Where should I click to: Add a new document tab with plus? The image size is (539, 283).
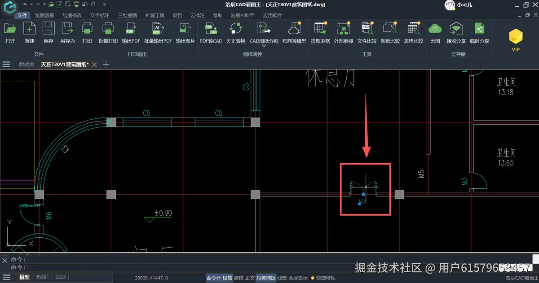point(106,64)
